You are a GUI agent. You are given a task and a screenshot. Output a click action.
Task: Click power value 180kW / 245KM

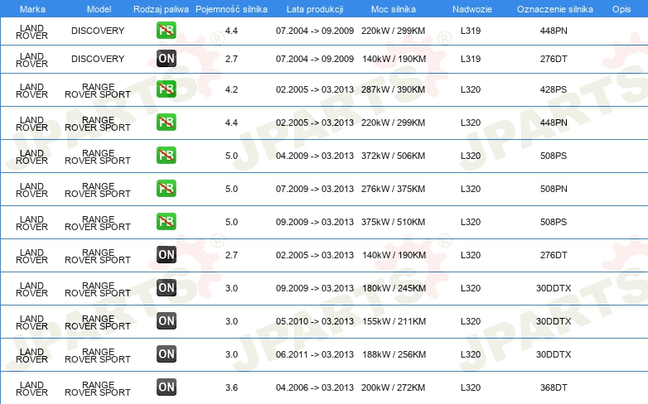click(394, 288)
